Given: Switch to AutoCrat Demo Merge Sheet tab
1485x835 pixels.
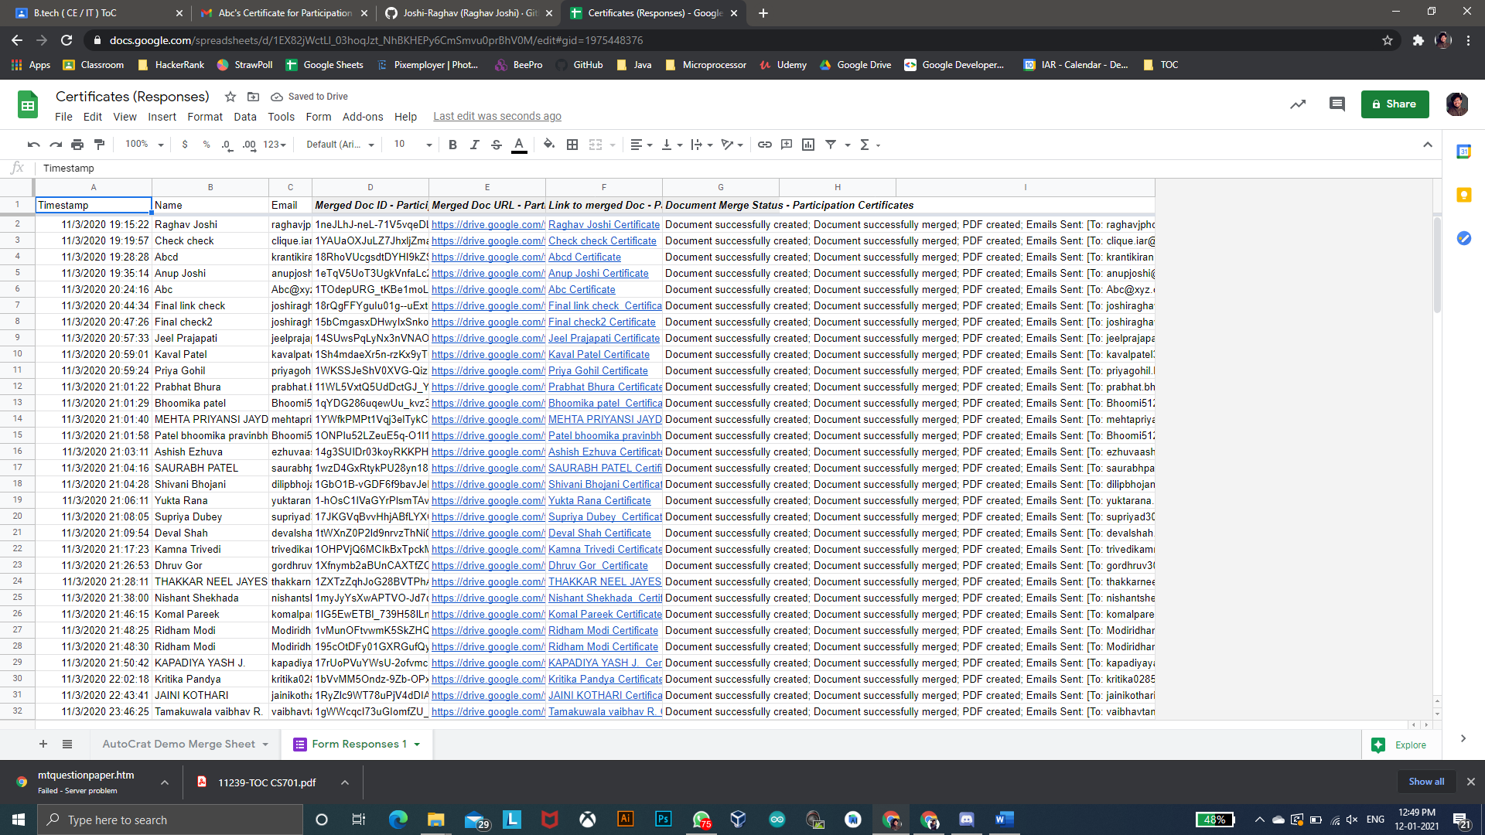Looking at the screenshot, I should [x=179, y=744].
